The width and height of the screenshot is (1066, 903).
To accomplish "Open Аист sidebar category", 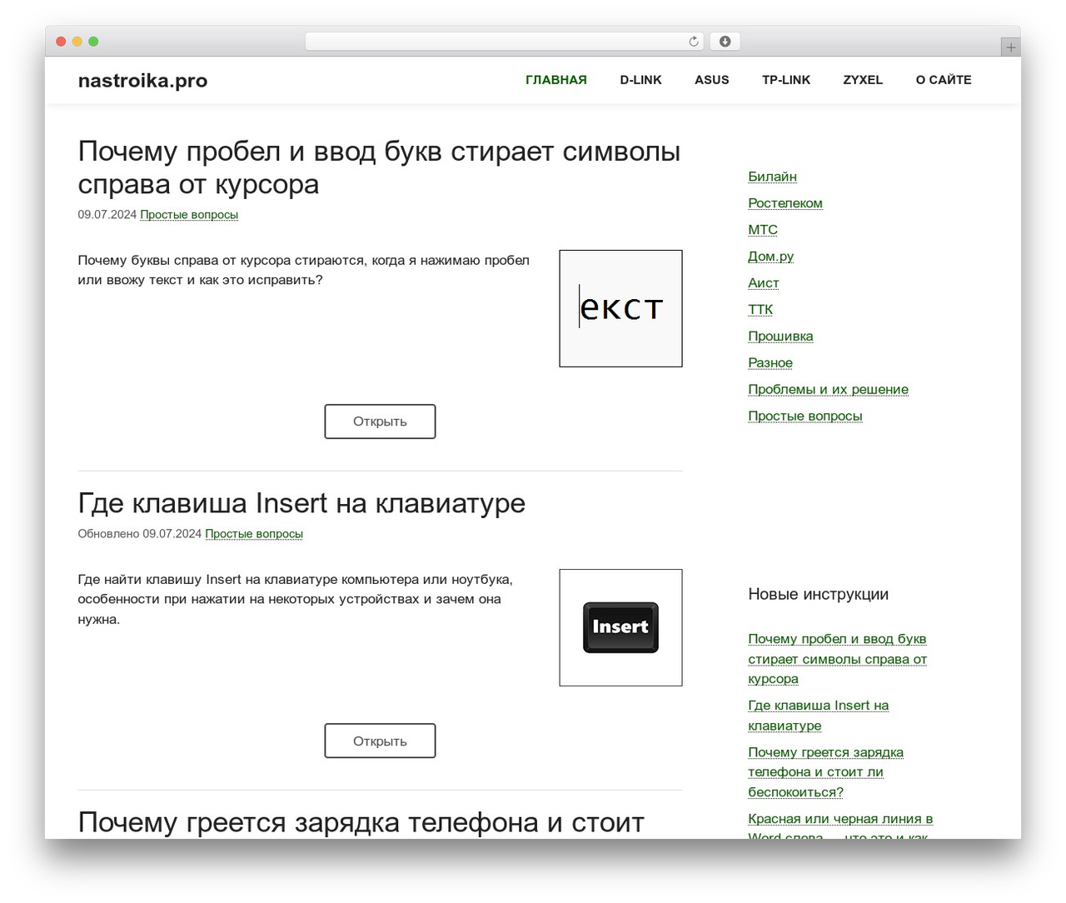I will pos(764,283).
